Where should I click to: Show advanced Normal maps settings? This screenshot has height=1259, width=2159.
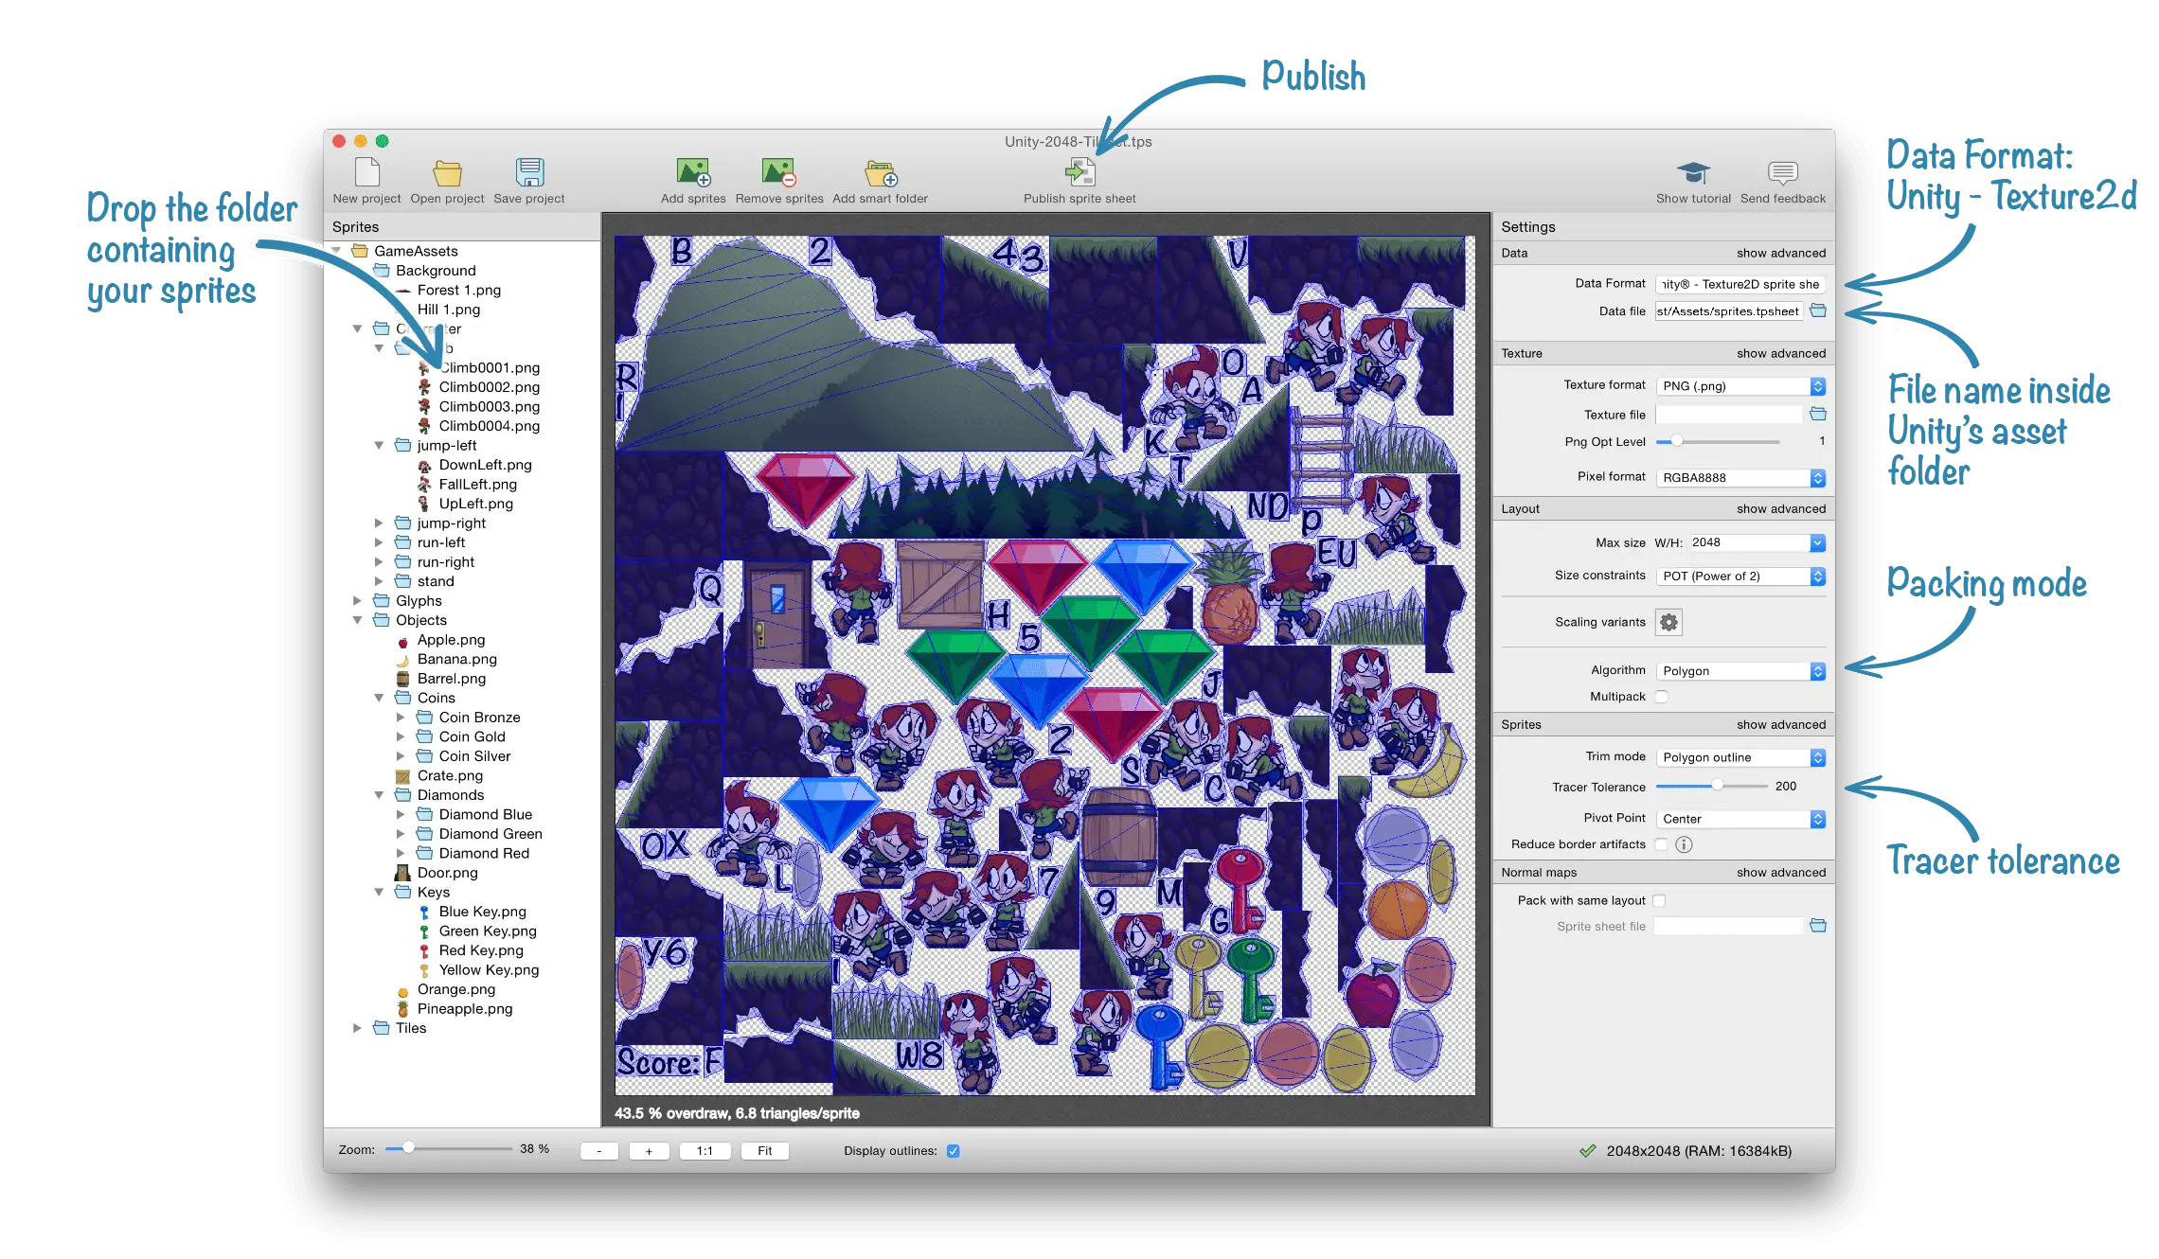pyautogui.click(x=1780, y=872)
